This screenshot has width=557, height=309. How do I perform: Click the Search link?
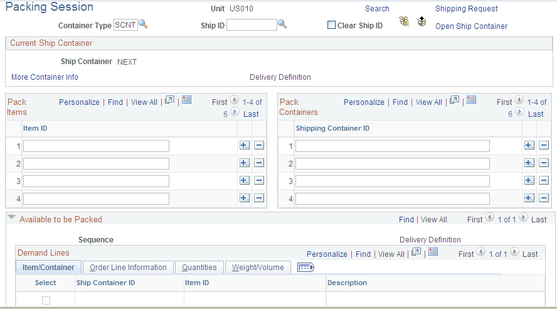pos(377,9)
